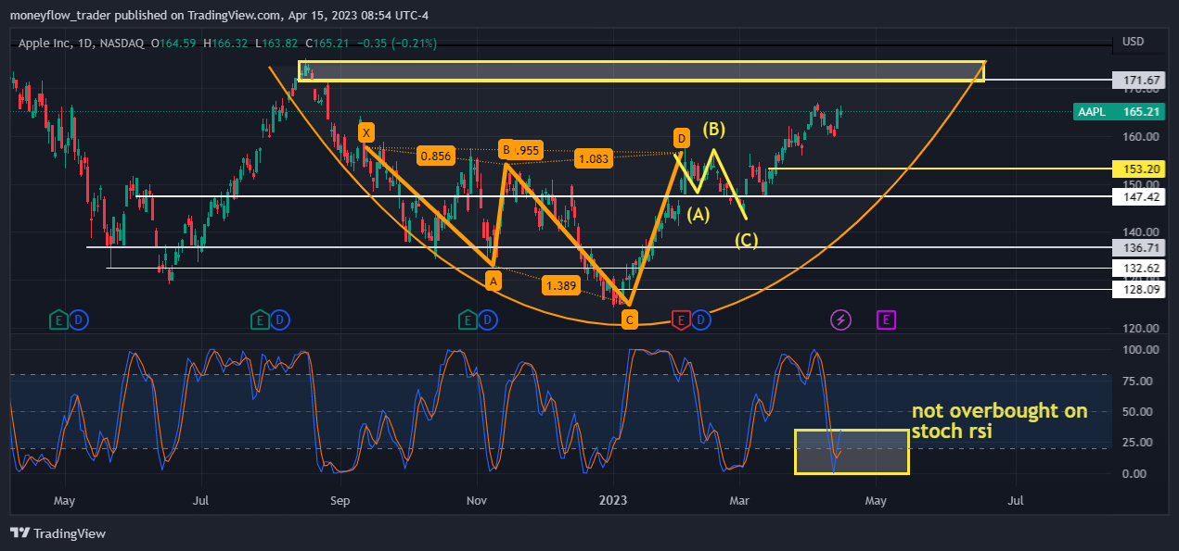
Task: Click the AAPL ticker price tag
Action: 1121,111
